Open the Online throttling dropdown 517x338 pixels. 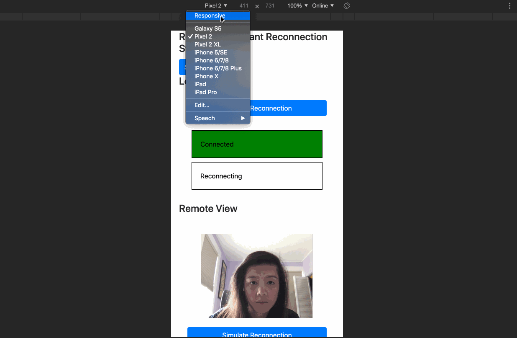(323, 5)
